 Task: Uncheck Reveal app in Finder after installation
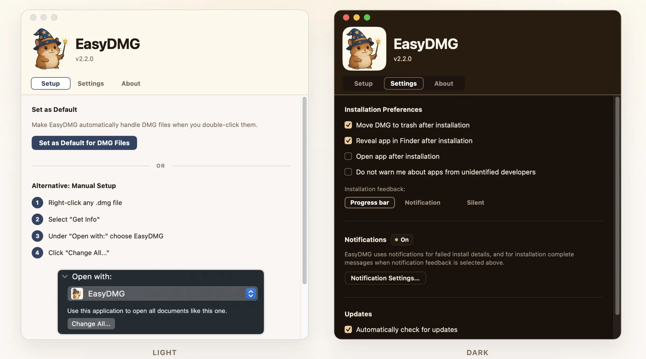[348, 141]
